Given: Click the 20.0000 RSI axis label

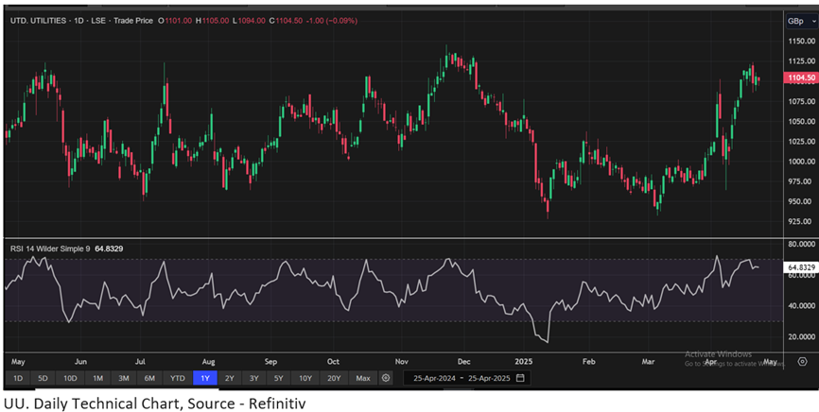Looking at the screenshot, I should click(801, 337).
